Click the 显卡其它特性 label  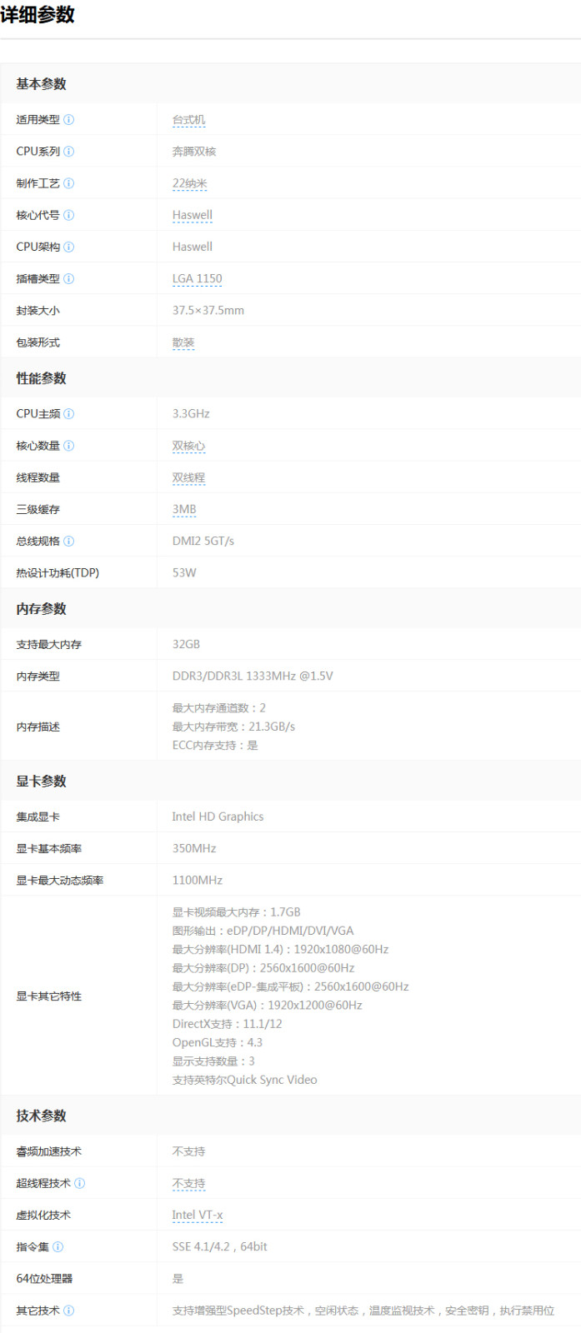48,996
